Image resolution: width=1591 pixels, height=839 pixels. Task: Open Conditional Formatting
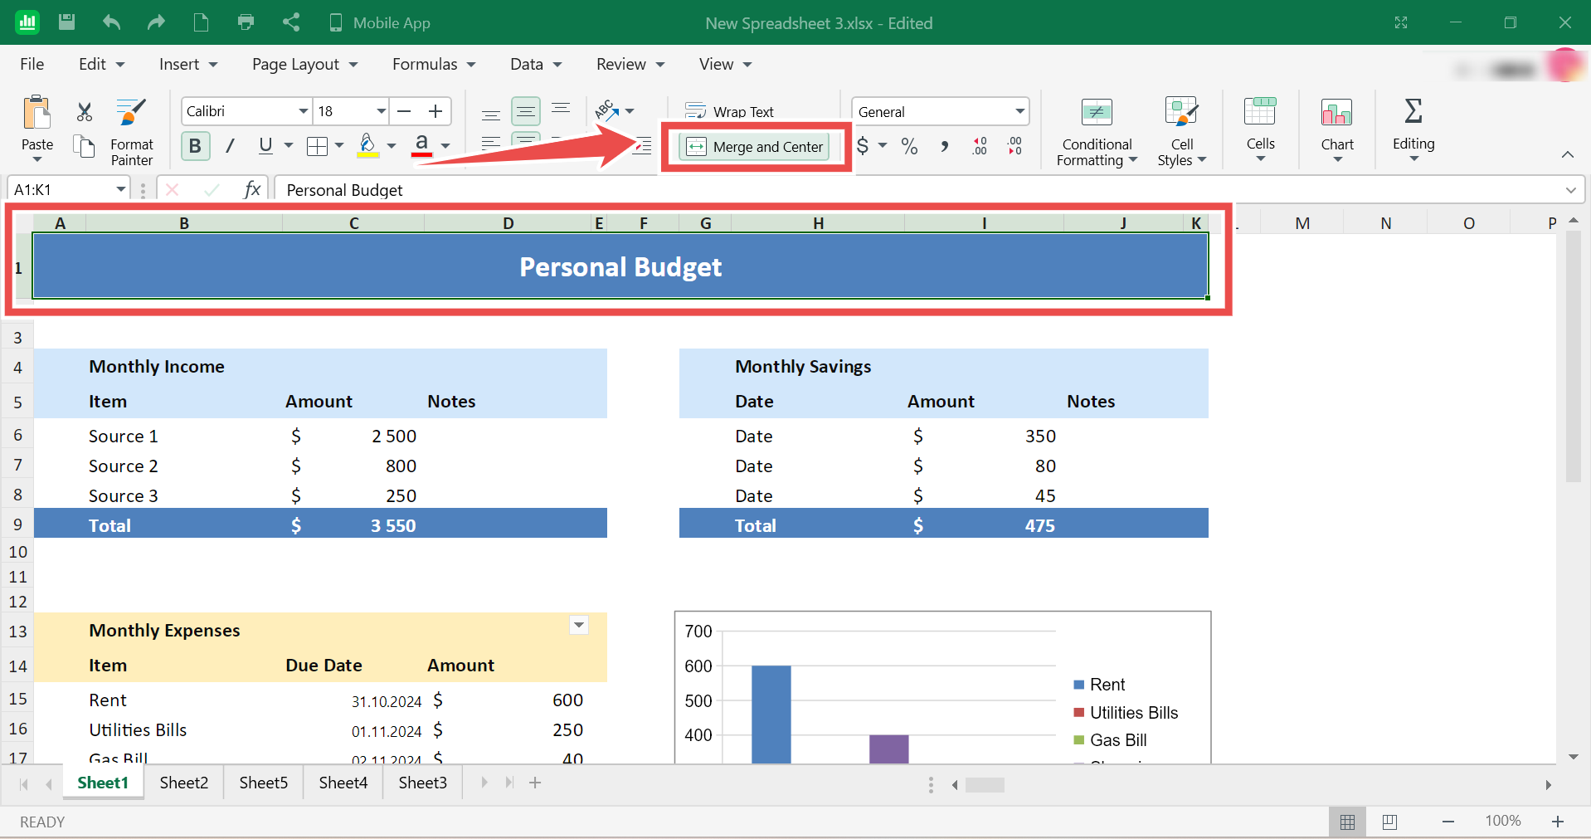click(1097, 131)
